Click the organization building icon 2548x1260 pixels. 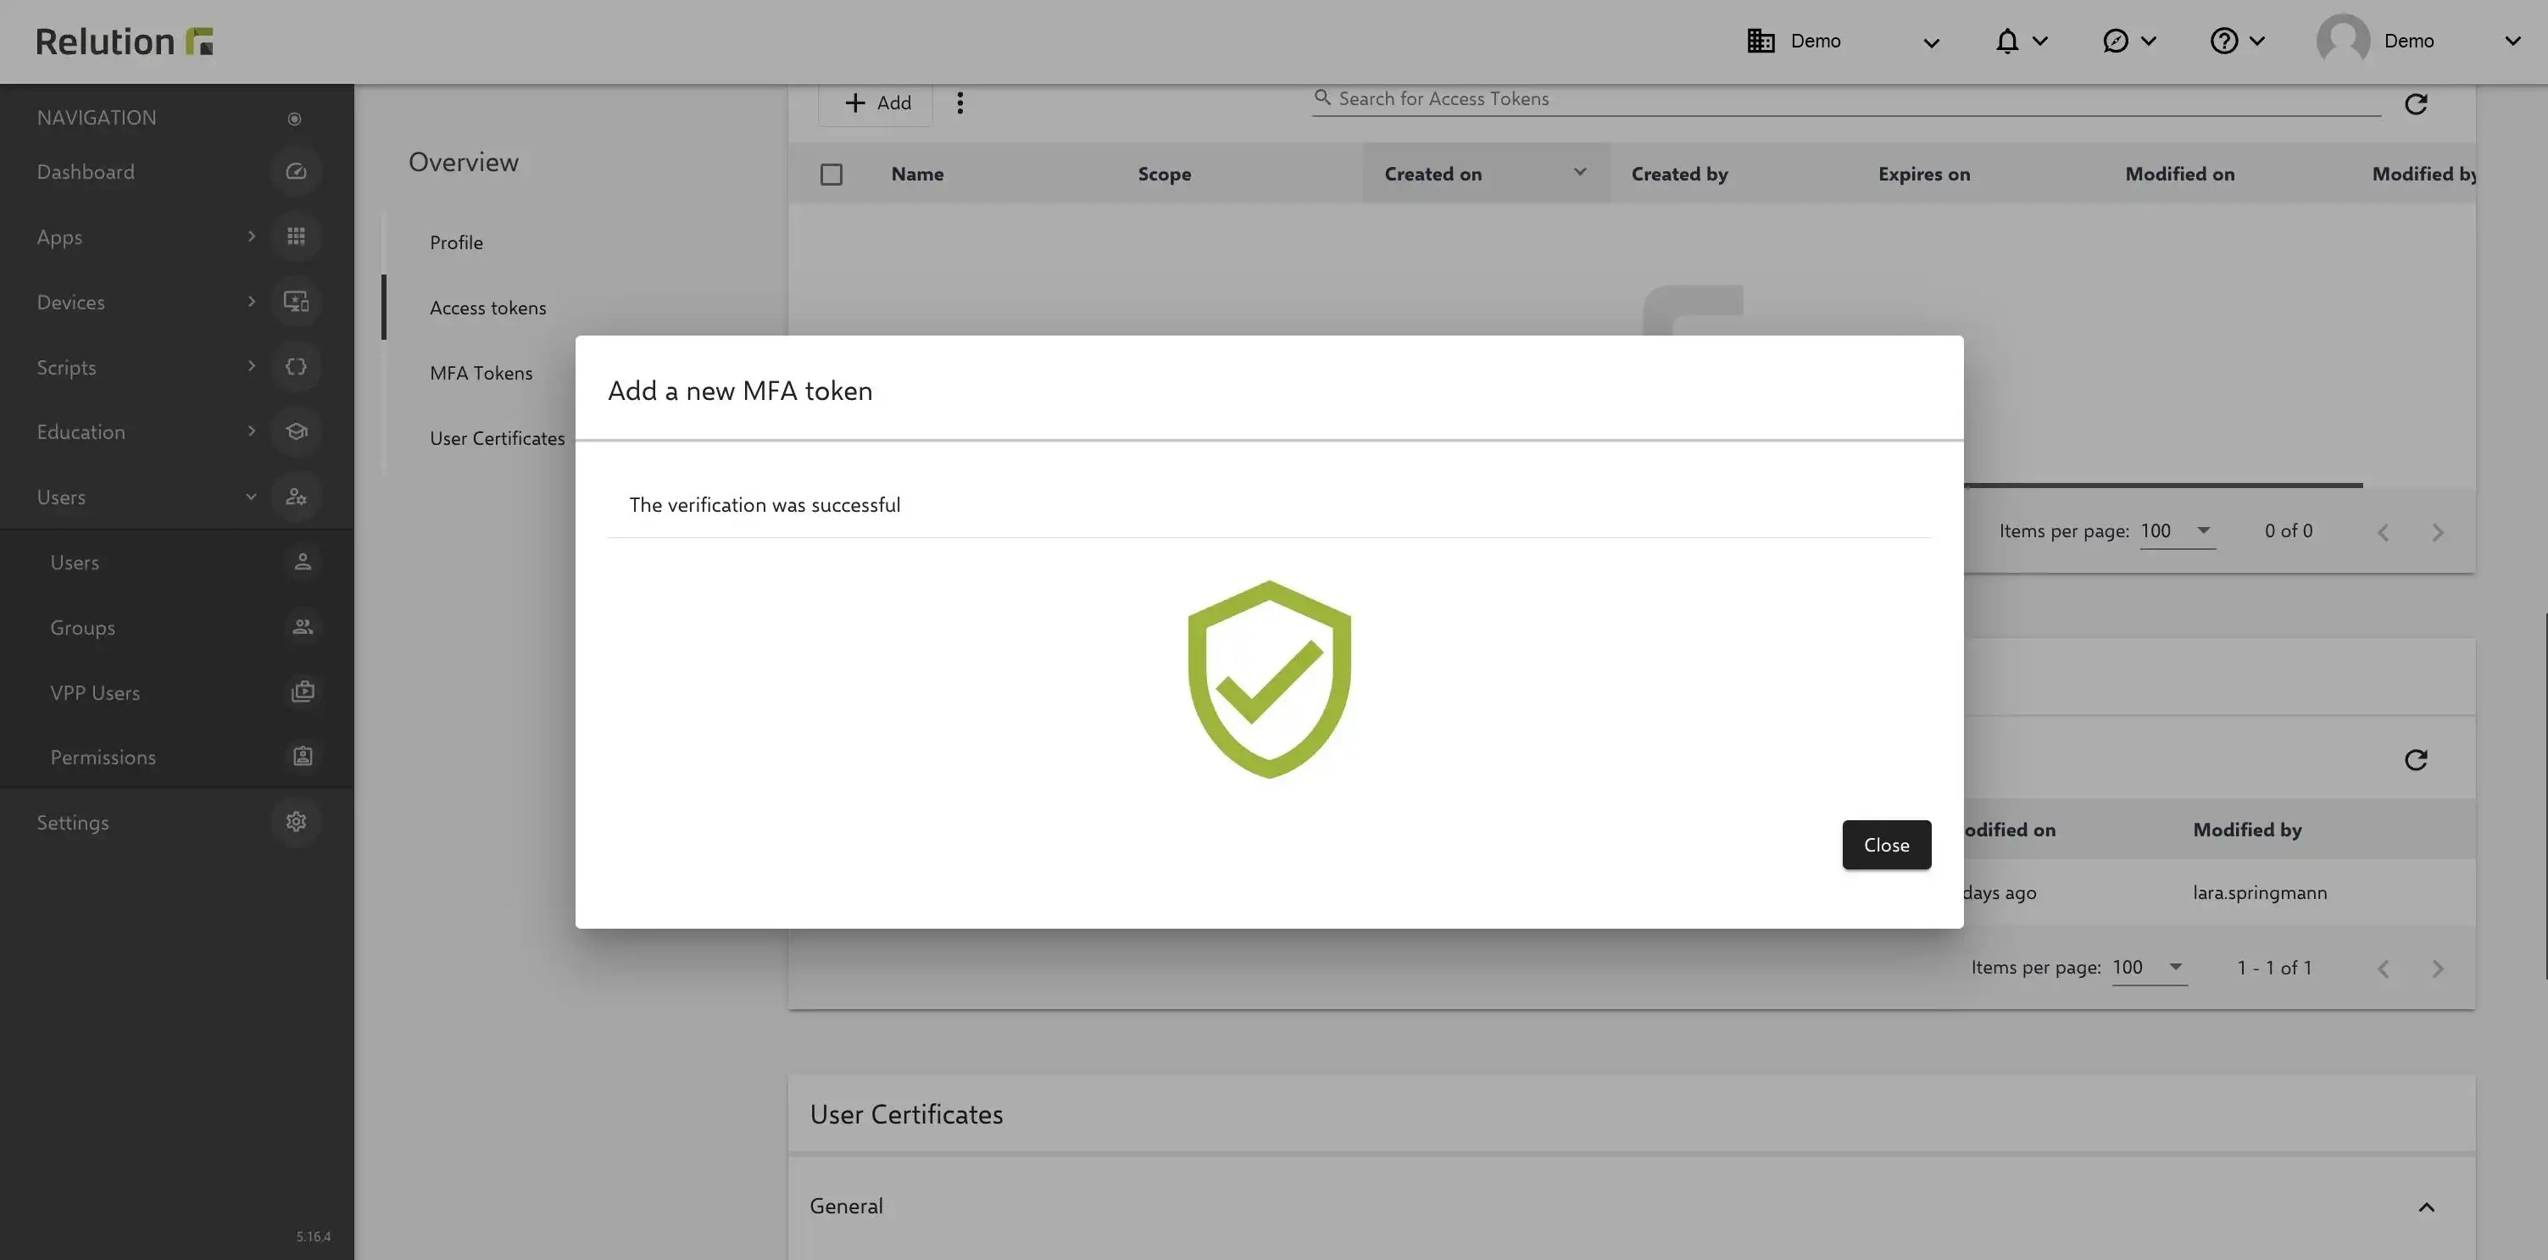click(1761, 41)
